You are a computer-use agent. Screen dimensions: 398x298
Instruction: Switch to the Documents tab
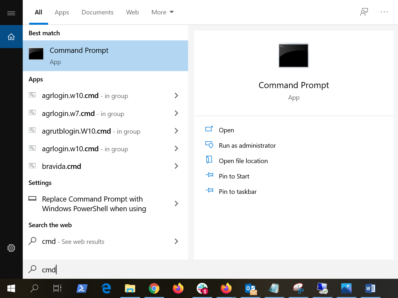coord(97,12)
